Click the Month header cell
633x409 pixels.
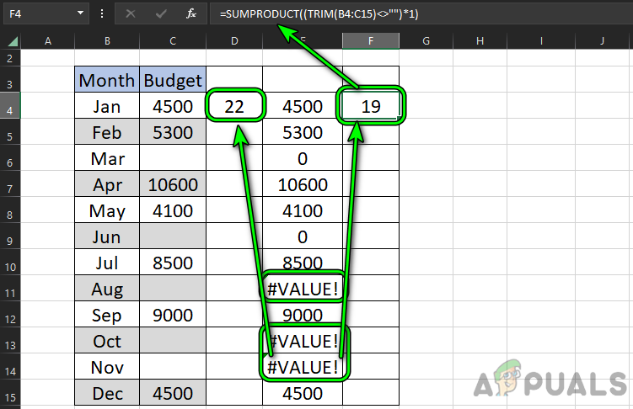107,80
